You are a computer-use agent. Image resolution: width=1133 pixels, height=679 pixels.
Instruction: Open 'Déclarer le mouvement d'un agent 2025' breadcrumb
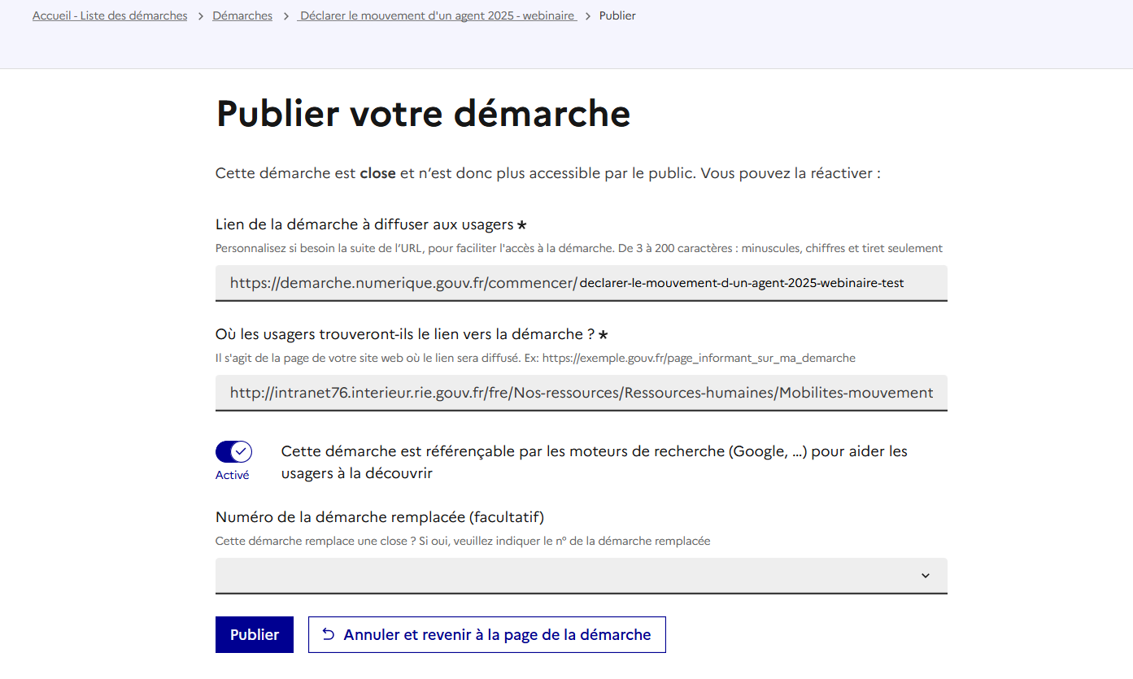[x=438, y=16]
